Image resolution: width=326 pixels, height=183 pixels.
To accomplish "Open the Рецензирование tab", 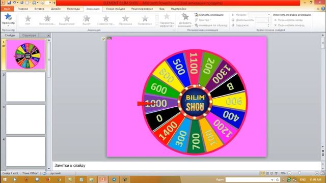I will click(142, 9).
